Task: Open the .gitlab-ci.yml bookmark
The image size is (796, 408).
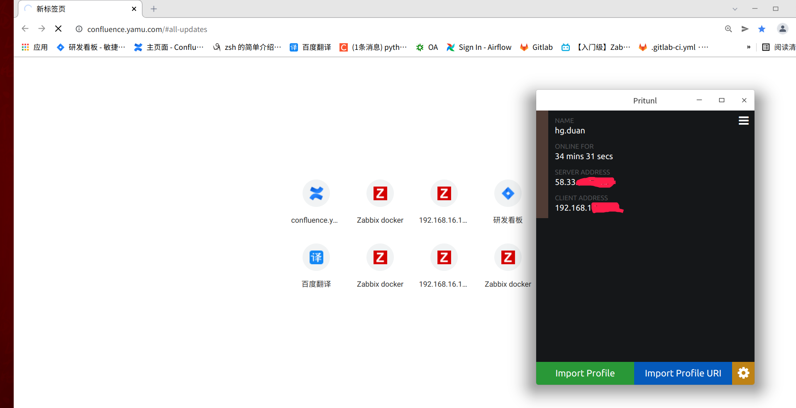Action: [673, 47]
